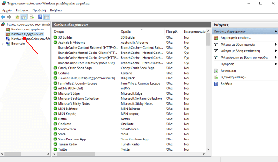
Task: Open the Help toolbar icon
Action: (x=40, y=17)
